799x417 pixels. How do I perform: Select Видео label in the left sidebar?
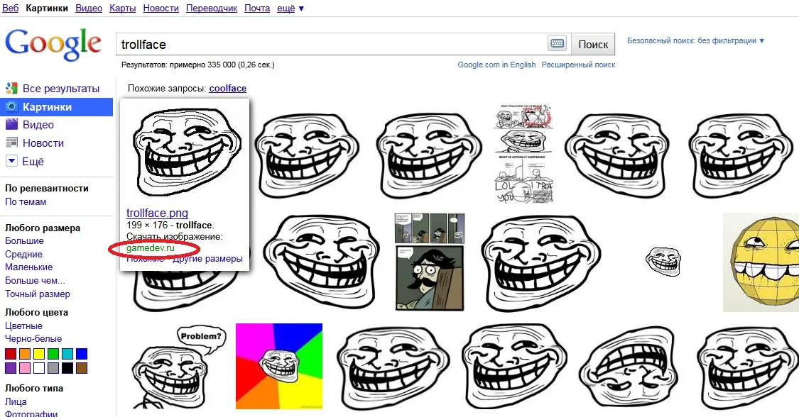coord(38,125)
